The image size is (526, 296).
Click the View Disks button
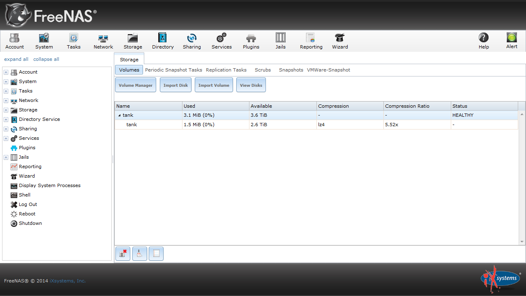click(x=251, y=85)
